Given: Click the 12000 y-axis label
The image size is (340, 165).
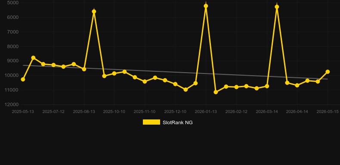Looking at the screenshot, I should [12, 104].
